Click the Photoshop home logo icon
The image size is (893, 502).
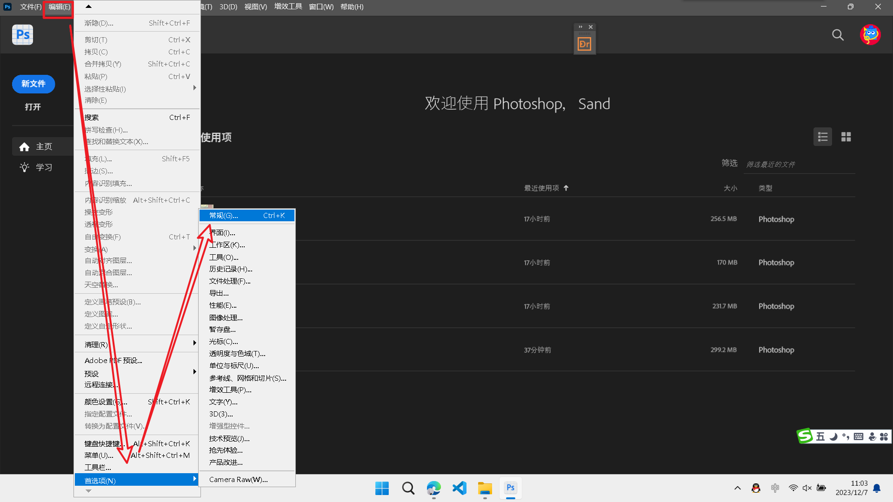(22, 35)
